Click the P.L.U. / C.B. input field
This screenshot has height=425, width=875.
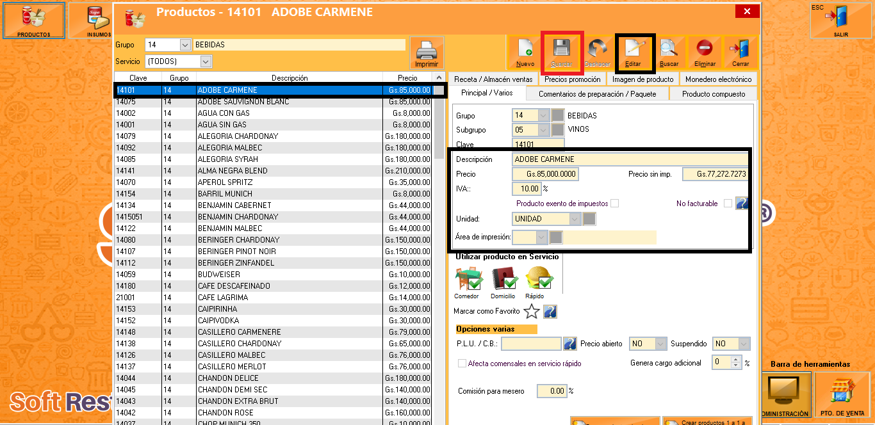pos(531,344)
